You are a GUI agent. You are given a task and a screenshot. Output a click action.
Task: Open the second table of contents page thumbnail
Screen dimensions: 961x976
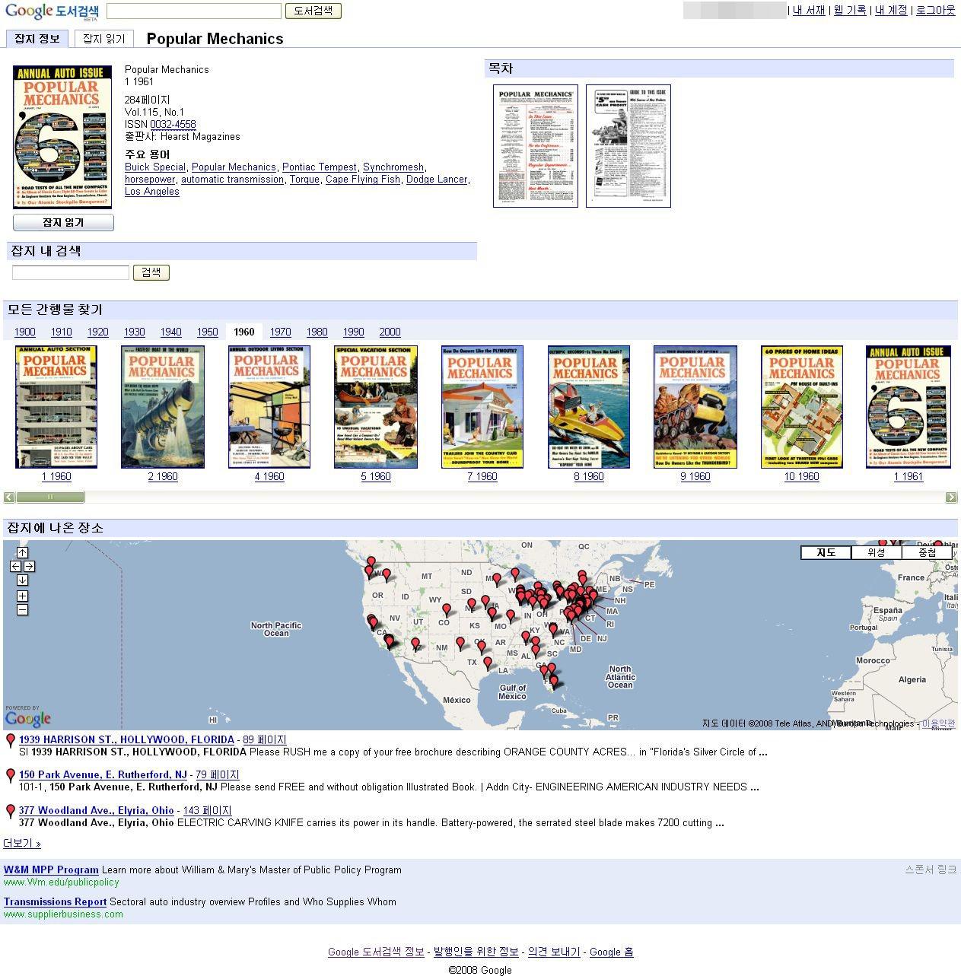(x=628, y=145)
